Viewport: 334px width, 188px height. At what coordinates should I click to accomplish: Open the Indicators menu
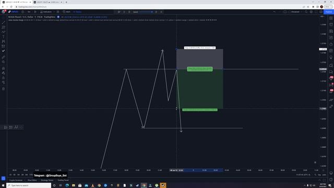tap(46, 12)
